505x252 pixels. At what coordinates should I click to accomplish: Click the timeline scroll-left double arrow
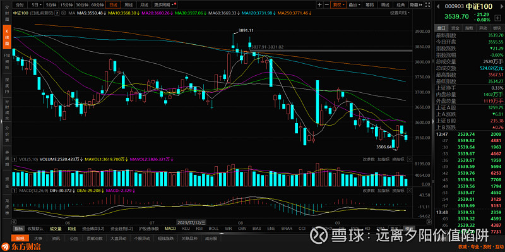(x=14, y=222)
